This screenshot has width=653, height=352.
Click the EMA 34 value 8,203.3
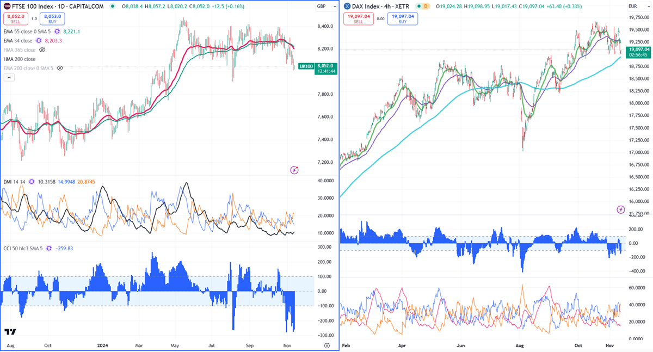point(54,41)
